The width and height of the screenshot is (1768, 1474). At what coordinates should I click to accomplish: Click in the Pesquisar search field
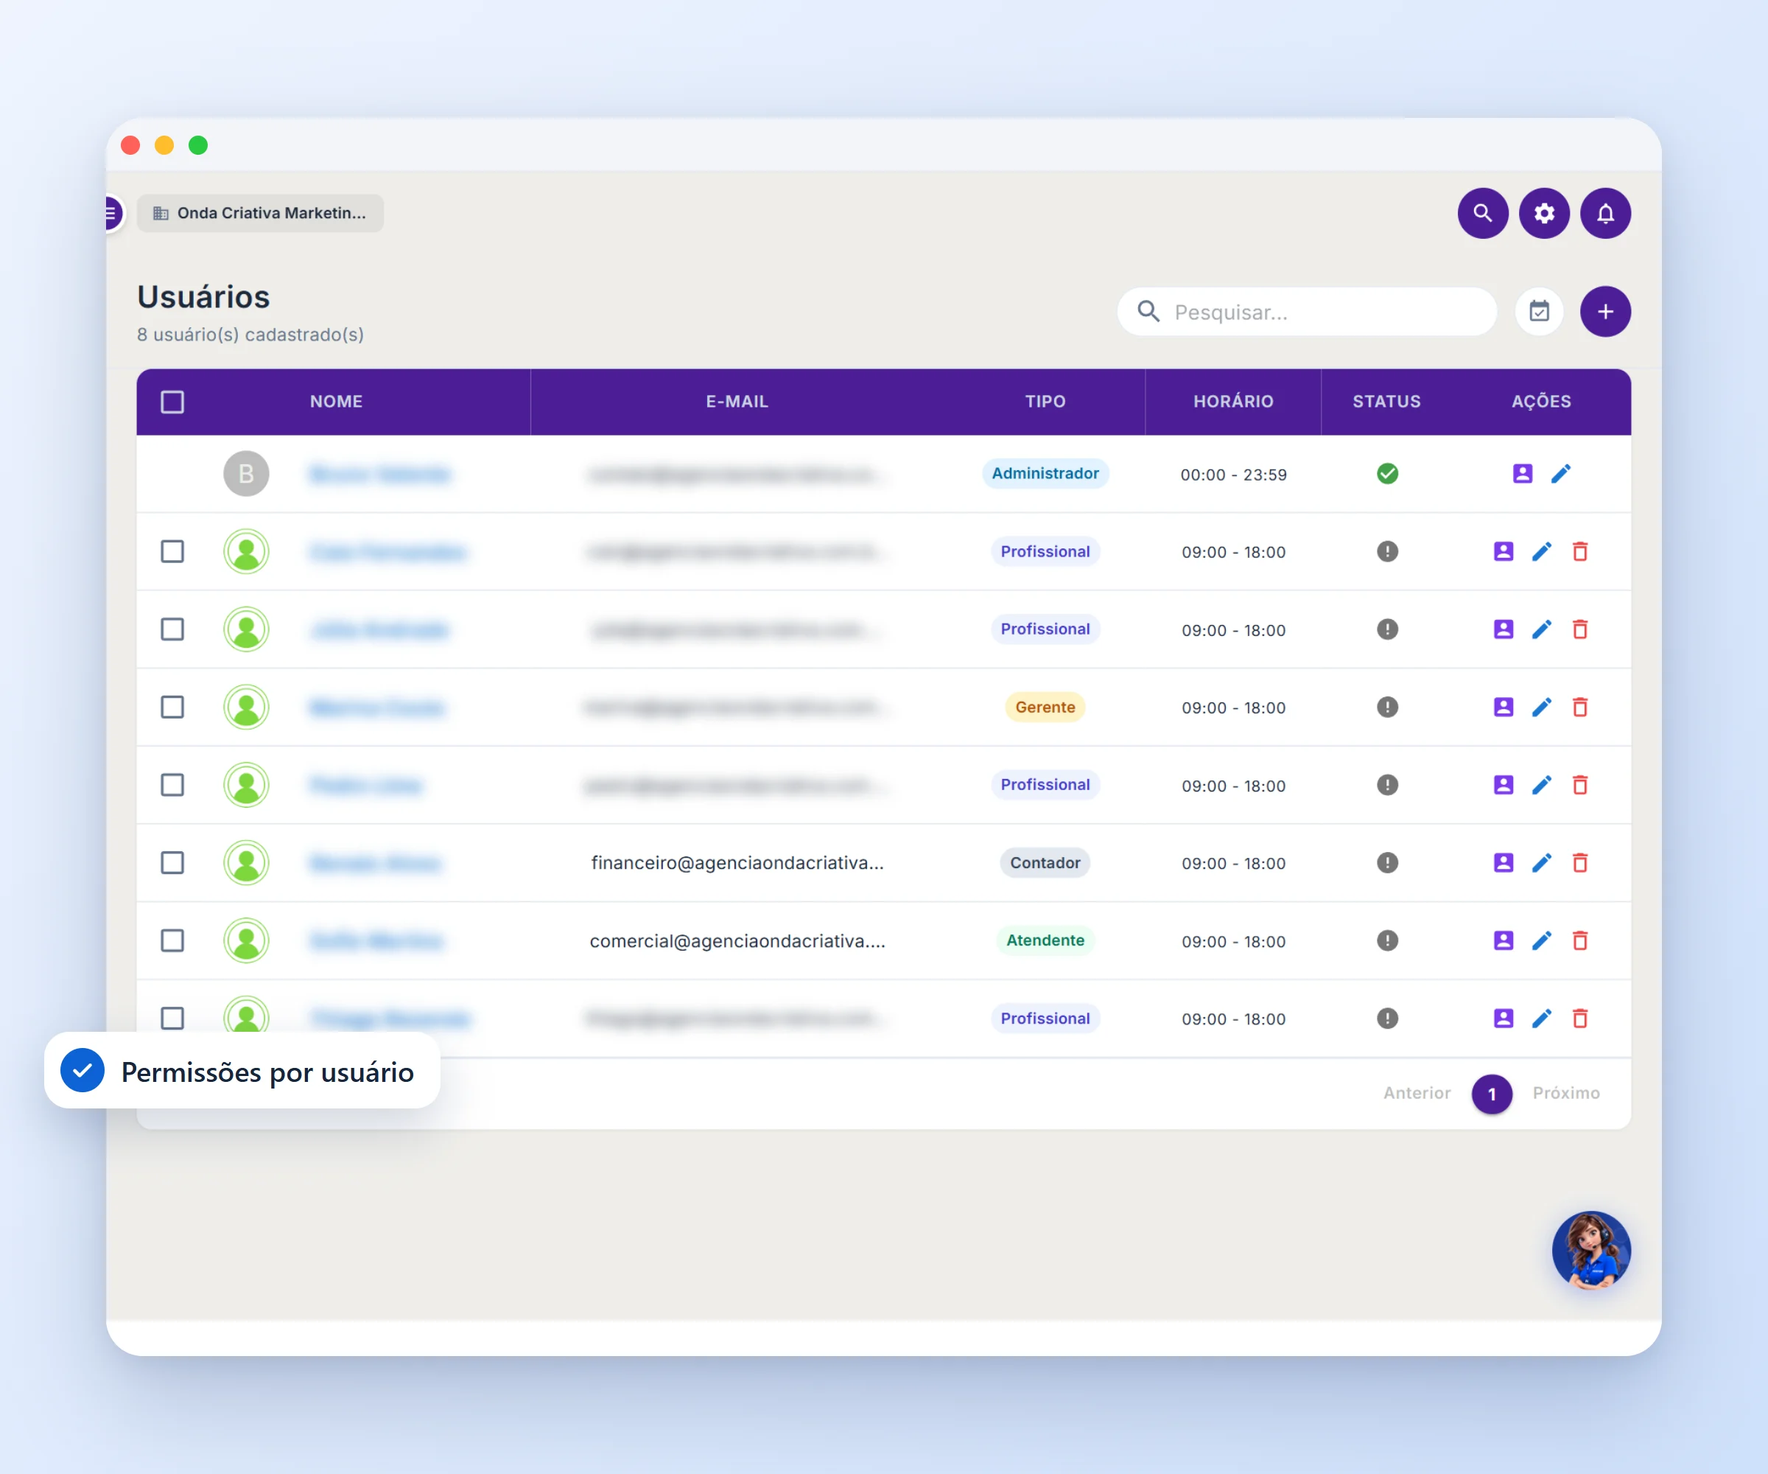point(1306,312)
